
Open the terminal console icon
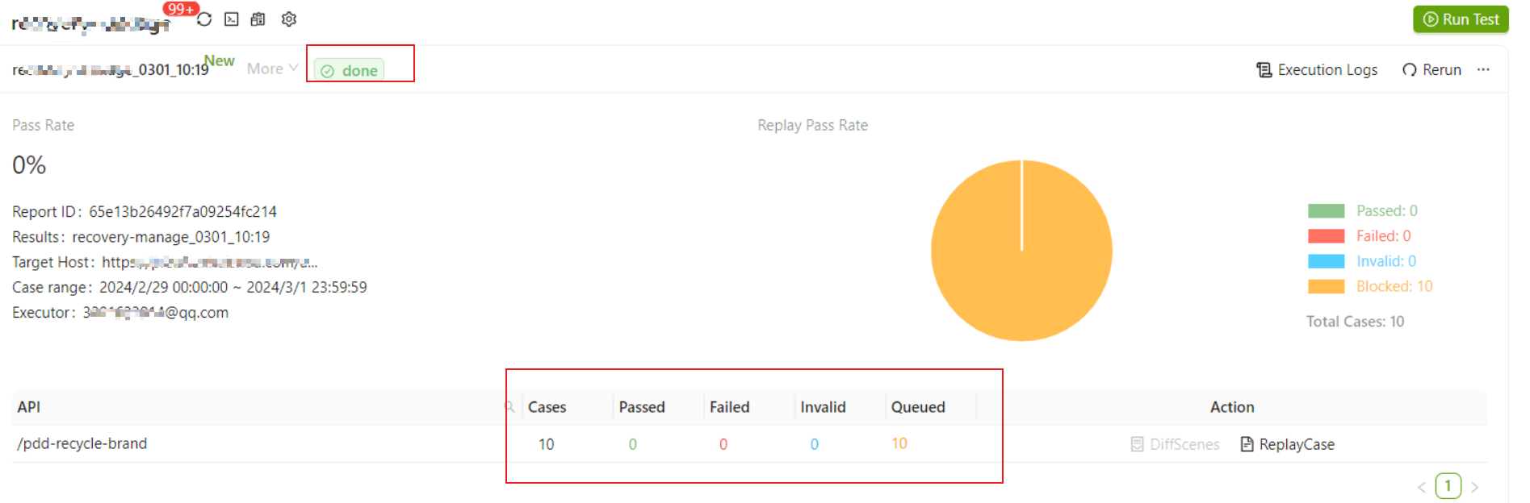[232, 19]
